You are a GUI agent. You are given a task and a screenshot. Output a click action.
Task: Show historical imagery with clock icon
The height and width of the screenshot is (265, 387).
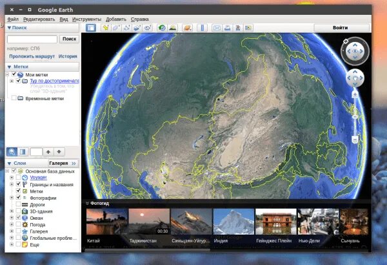click(x=162, y=28)
